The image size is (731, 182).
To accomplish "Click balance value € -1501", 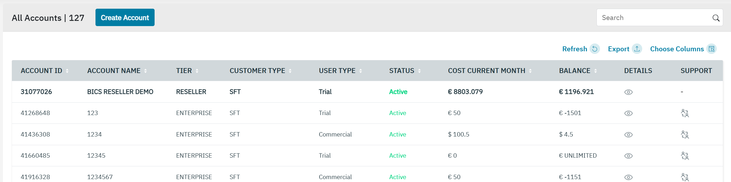I will [570, 113].
